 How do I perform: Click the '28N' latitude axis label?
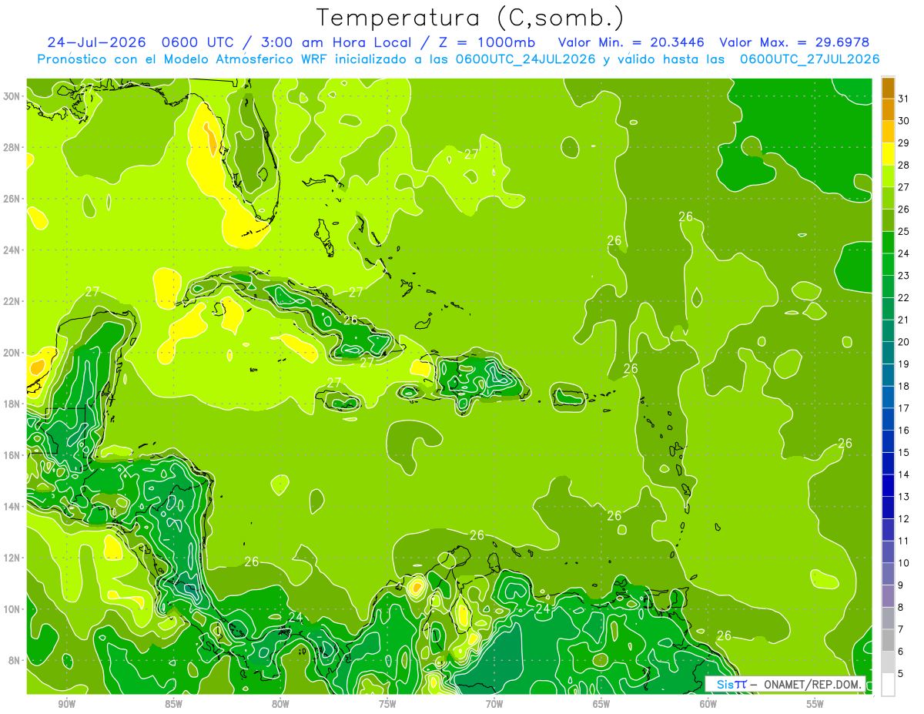(12, 148)
